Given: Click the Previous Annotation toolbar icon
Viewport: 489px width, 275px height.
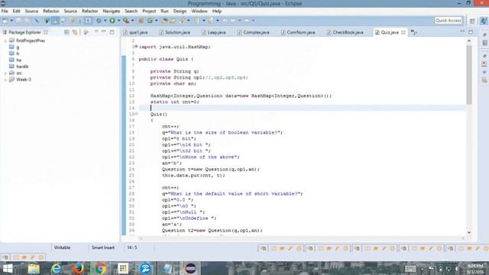Looking at the screenshot, I should (211, 21).
